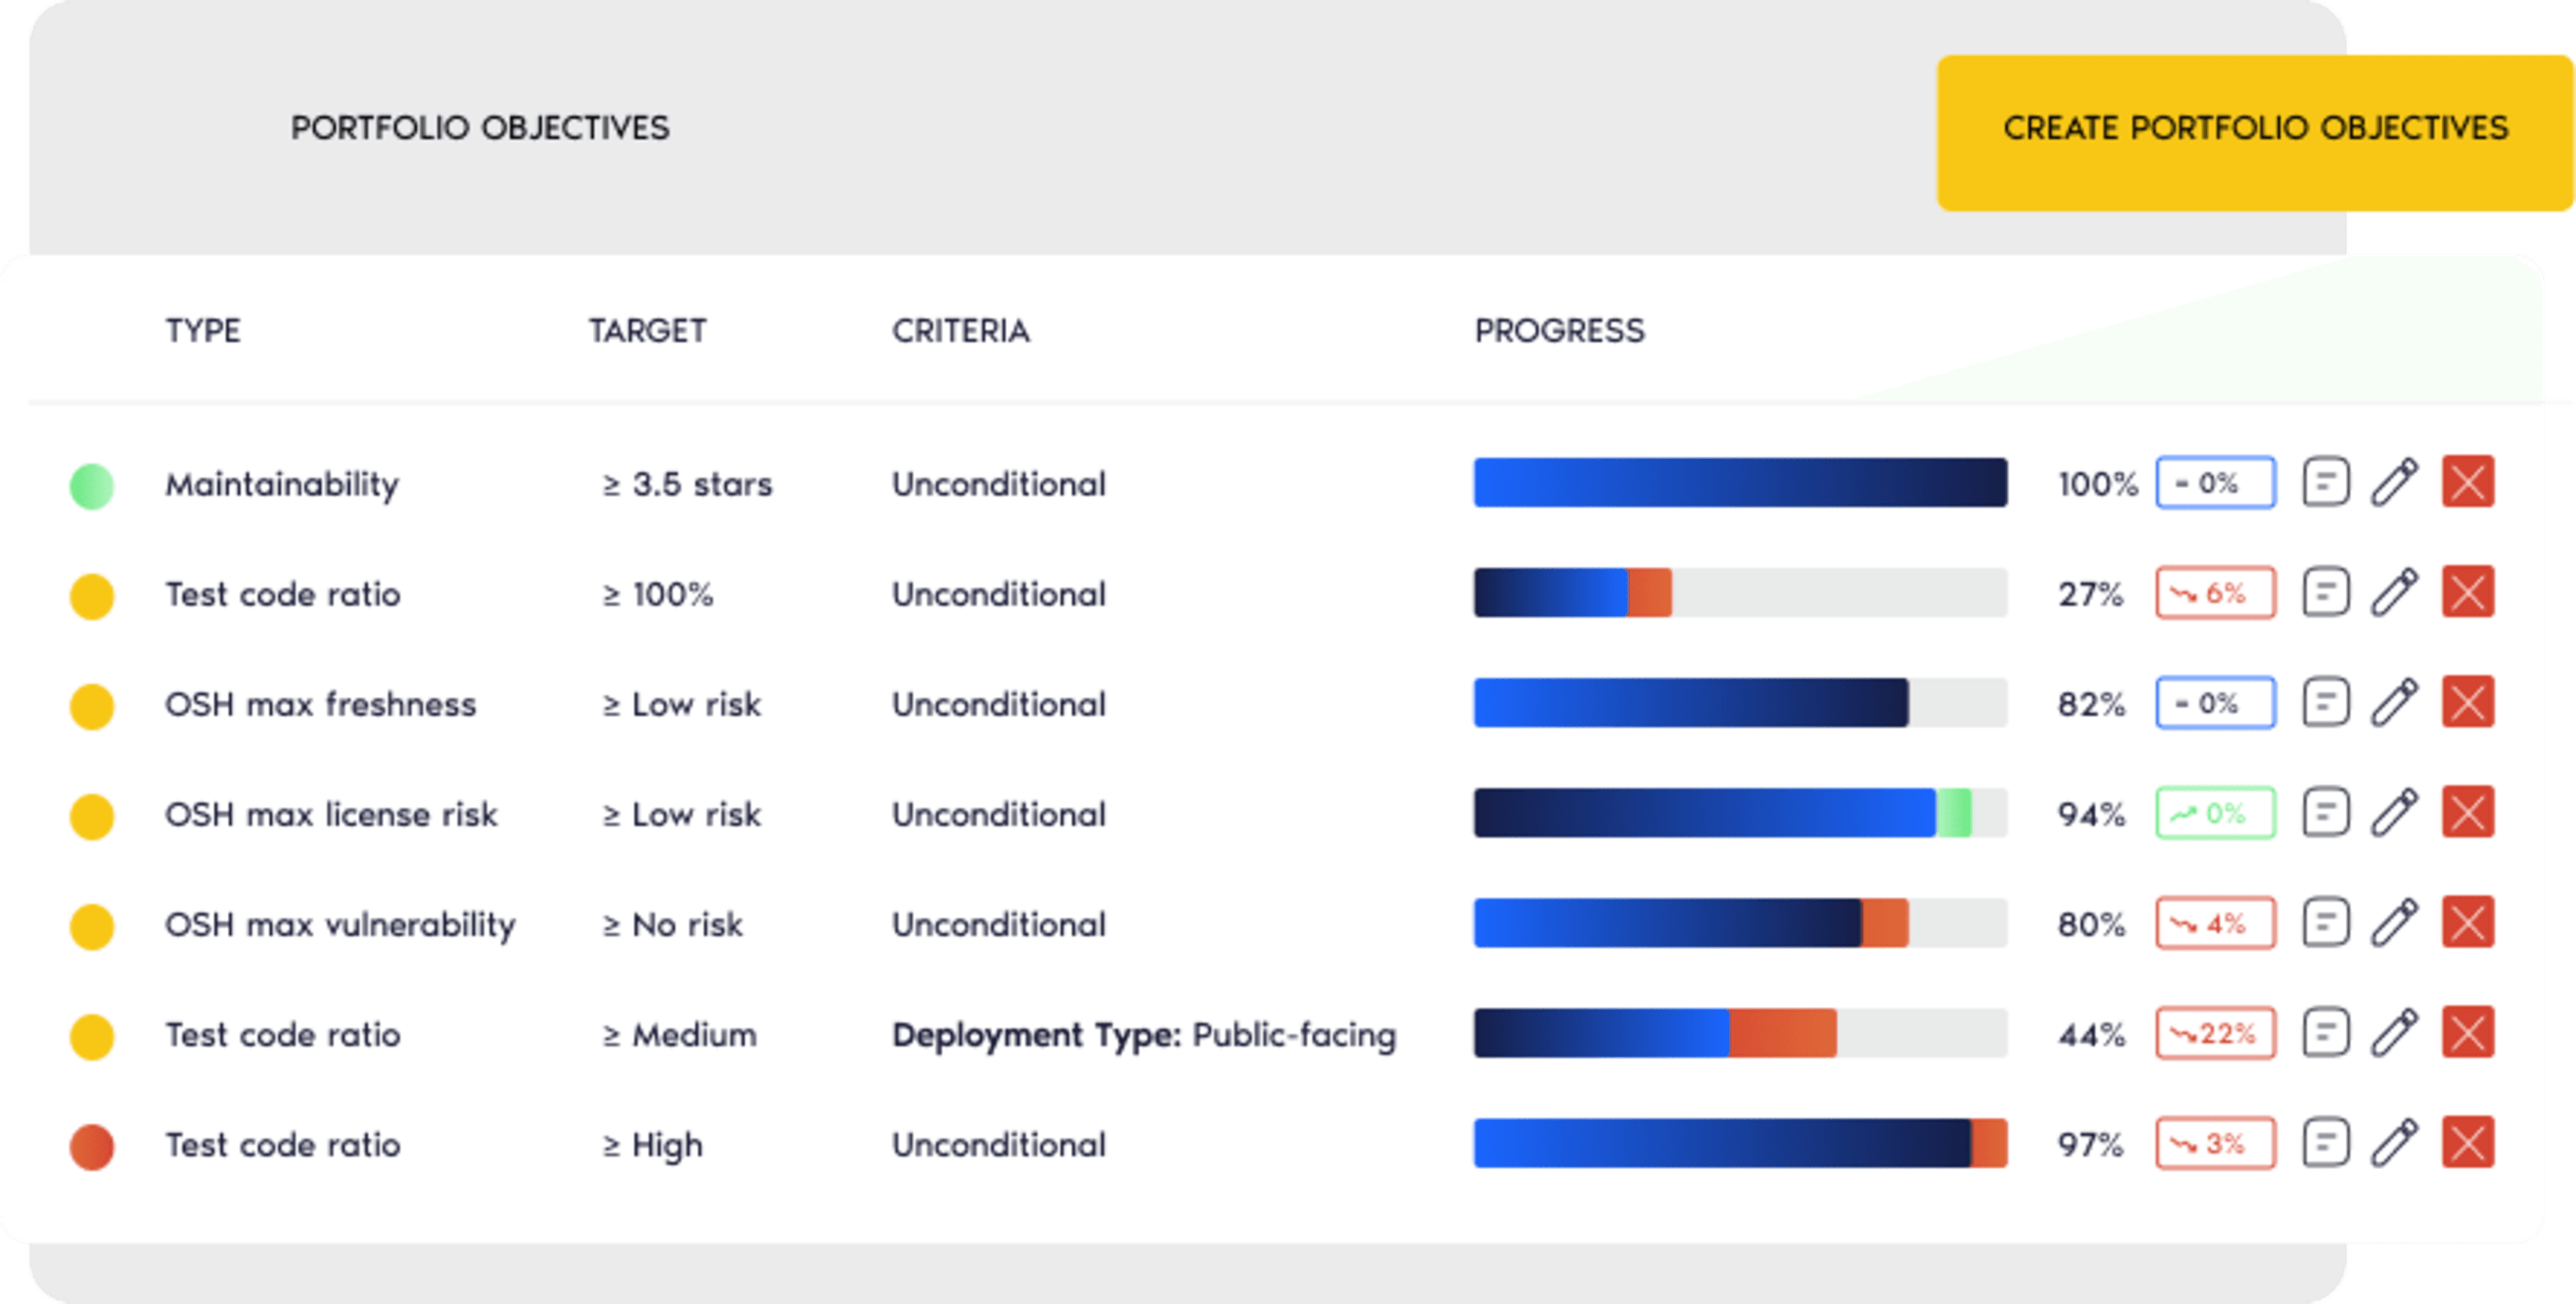Open notes icon for Maintainability row
2576x1304 pixels.
[2325, 483]
